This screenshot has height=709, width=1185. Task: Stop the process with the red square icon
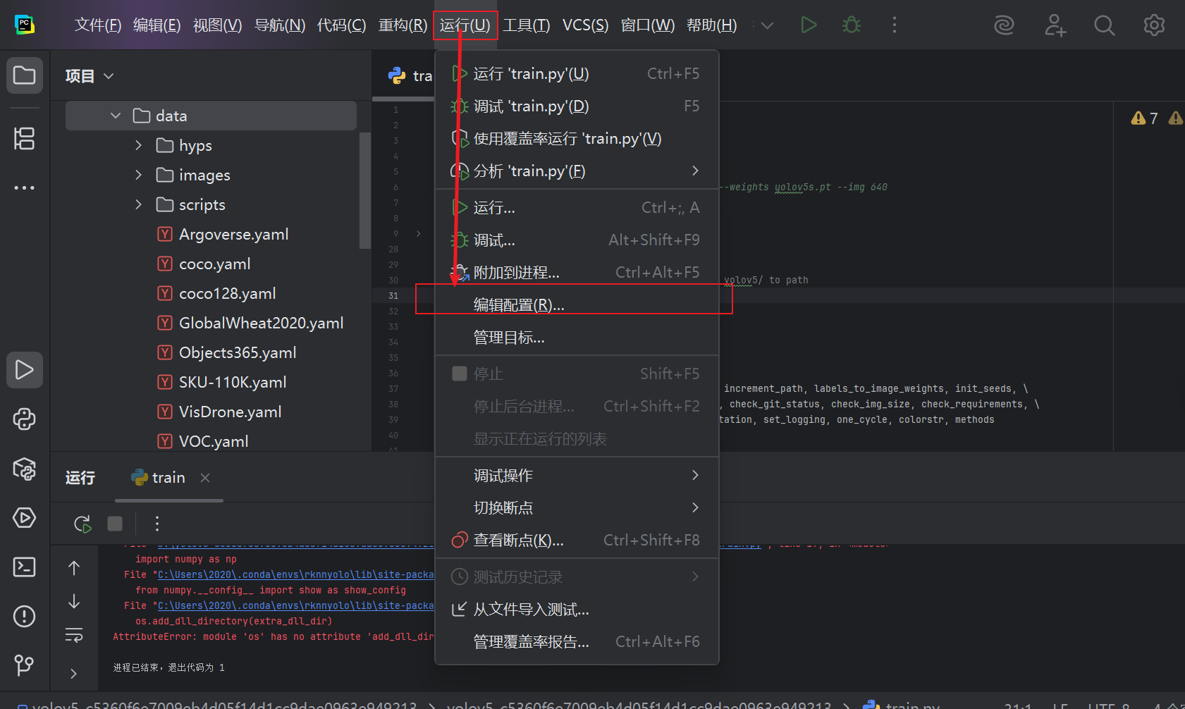coord(113,524)
